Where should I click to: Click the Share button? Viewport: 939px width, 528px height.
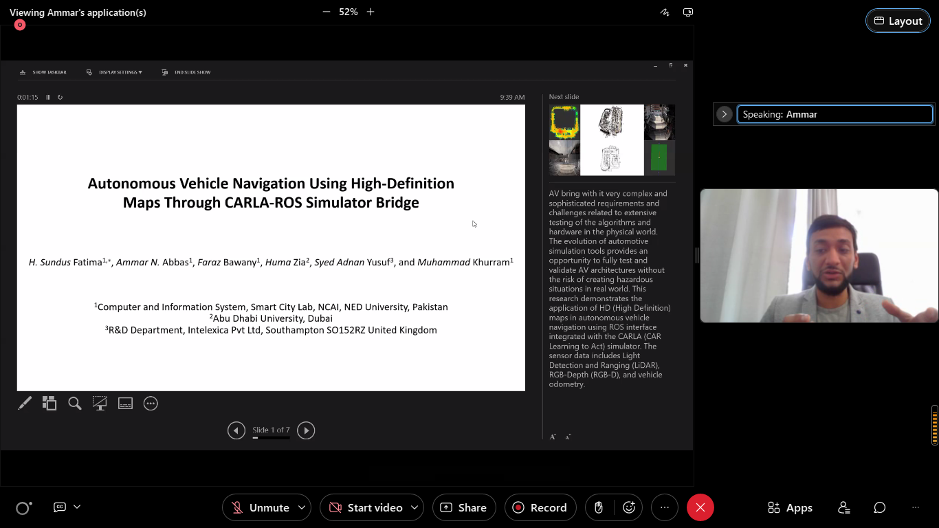[464, 507]
